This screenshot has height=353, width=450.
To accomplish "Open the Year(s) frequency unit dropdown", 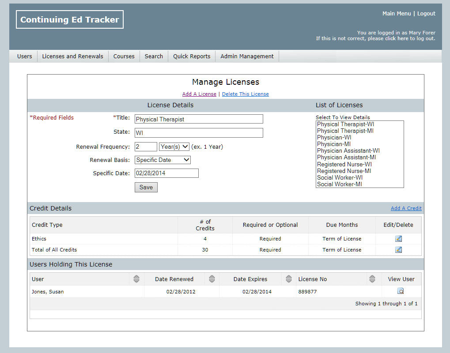I will pyautogui.click(x=174, y=146).
